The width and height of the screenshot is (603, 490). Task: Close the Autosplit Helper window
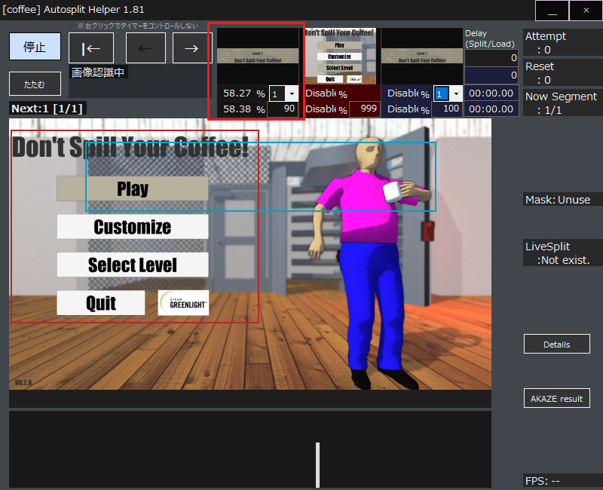[586, 11]
